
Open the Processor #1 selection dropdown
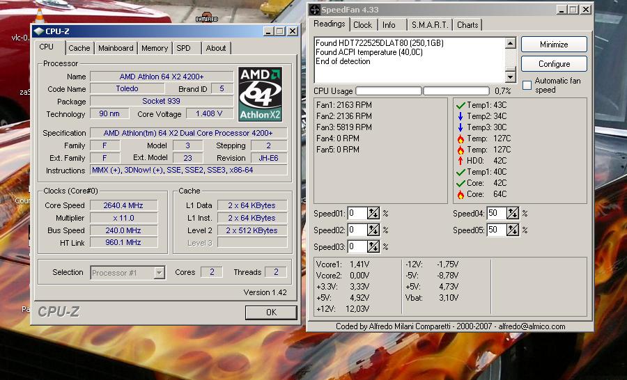tap(159, 273)
